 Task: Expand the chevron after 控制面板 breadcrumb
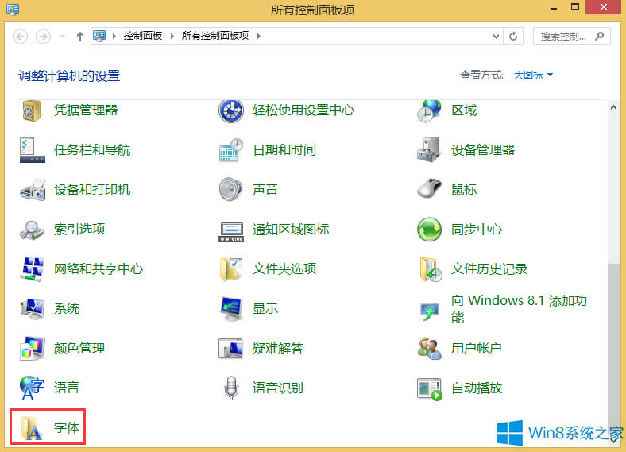click(174, 36)
